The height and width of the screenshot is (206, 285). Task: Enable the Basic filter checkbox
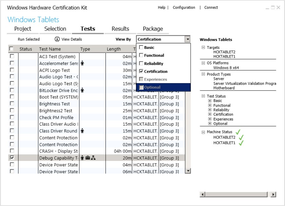pos(141,47)
